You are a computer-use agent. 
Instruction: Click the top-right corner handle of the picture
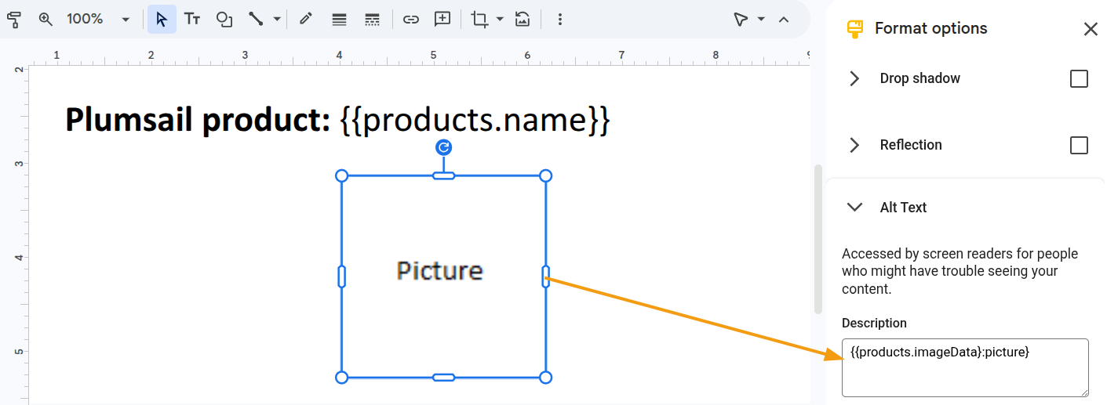546,175
